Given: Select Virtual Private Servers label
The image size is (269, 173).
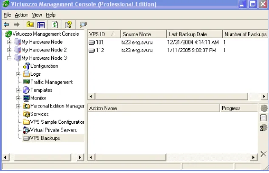Looking at the screenshot, I should point(54,130).
